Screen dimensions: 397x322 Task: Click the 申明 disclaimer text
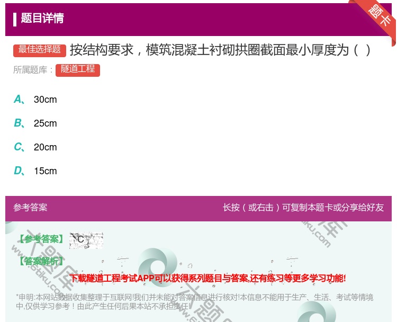click(194, 302)
